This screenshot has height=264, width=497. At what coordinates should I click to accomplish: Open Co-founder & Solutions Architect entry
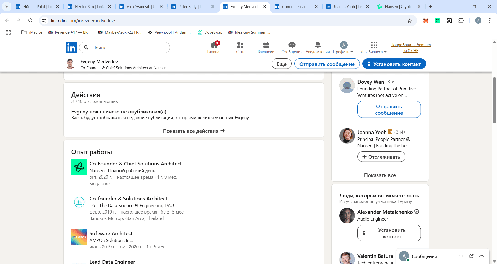point(128,199)
